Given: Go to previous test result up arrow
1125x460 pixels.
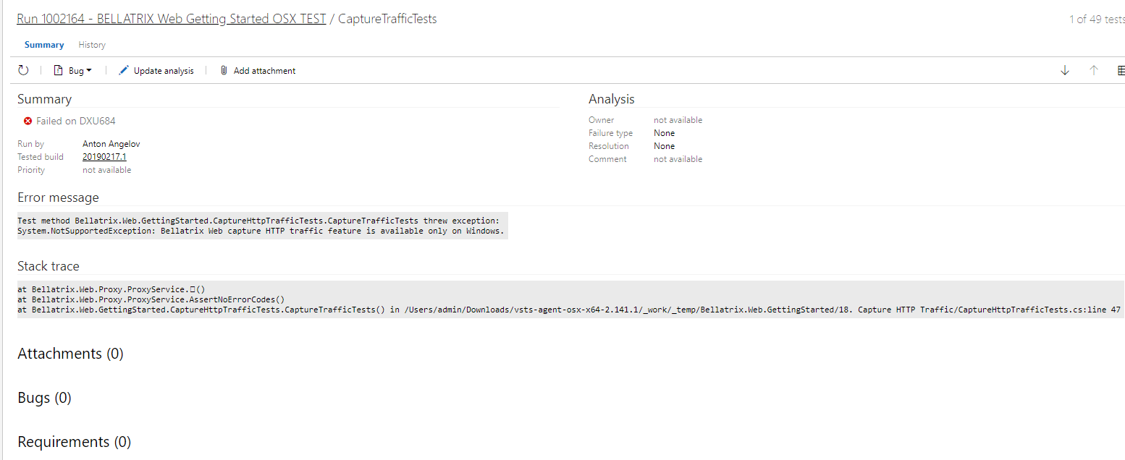Looking at the screenshot, I should click(1094, 70).
